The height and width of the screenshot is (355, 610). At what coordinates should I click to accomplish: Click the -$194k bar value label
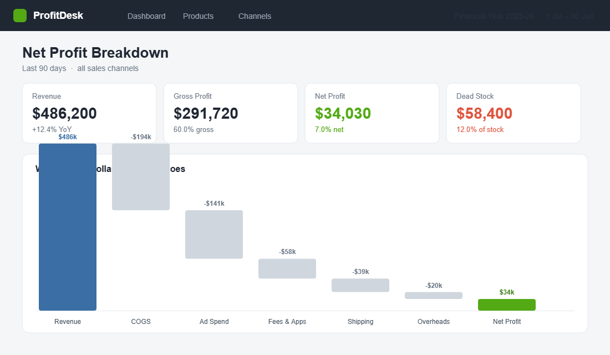point(141,137)
